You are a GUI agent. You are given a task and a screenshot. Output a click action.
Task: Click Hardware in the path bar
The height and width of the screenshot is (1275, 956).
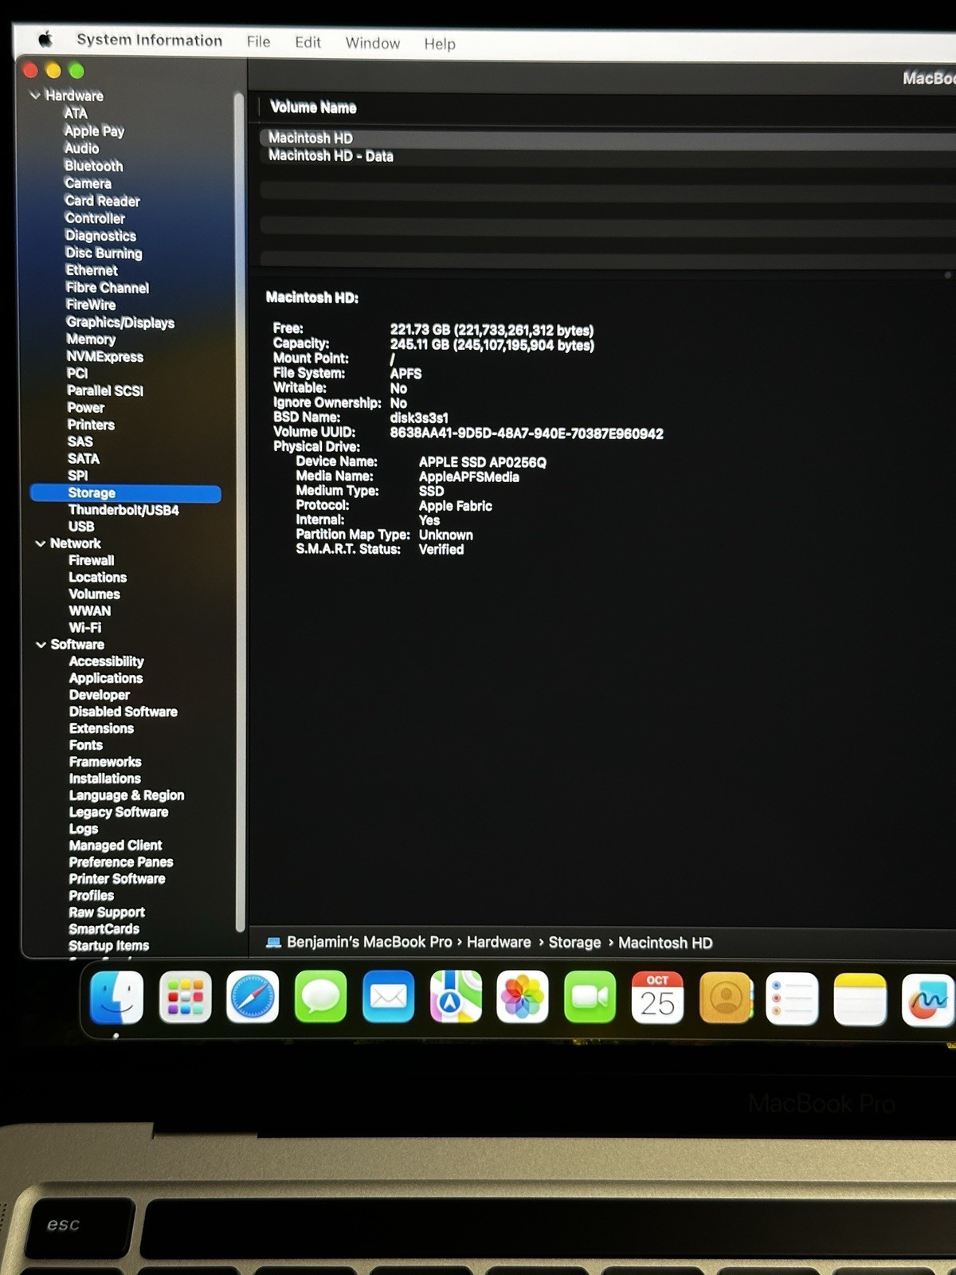pyautogui.click(x=499, y=942)
